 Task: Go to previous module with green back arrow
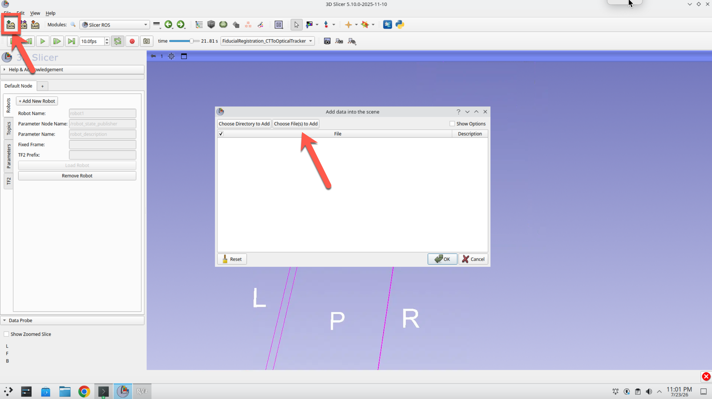[x=168, y=24]
